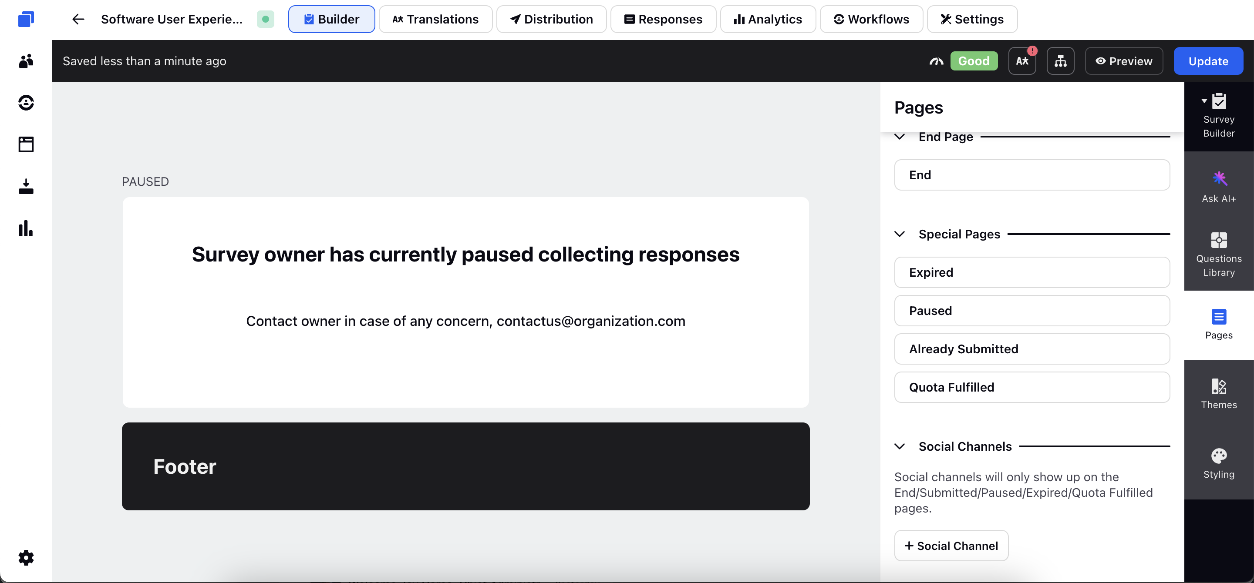Select the Already Submitted page item
This screenshot has width=1254, height=583.
tap(1032, 349)
